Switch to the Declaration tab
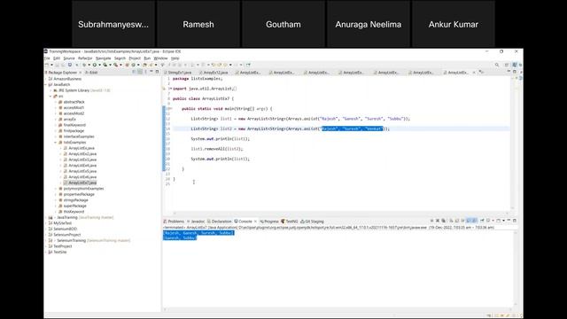567x319 pixels. tap(220, 222)
